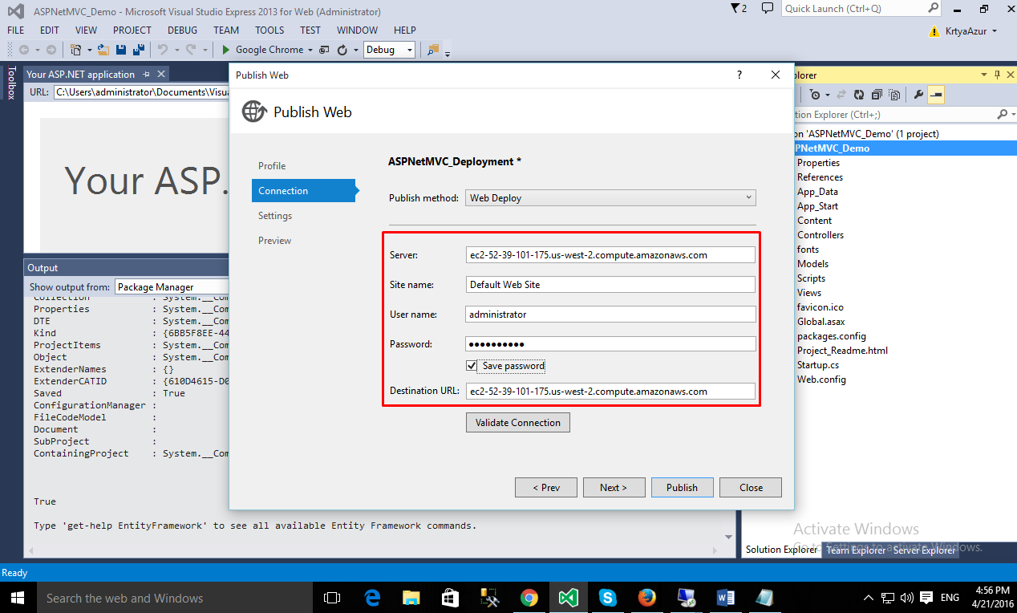Open Word from the Windows taskbar
This screenshot has width=1017, height=613.
point(725,598)
